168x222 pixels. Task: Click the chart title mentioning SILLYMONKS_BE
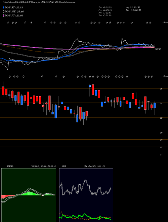39,2
